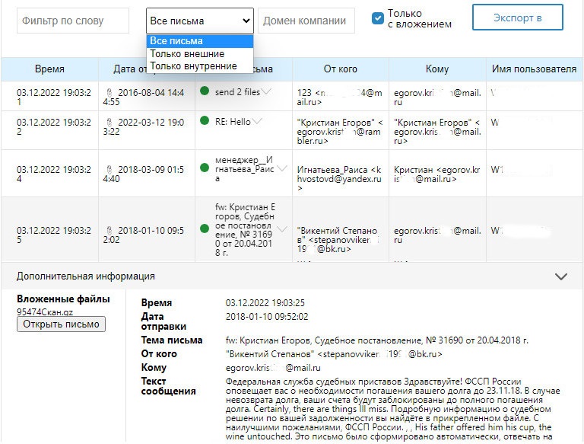Viewport: 584px width, 444px height.
Task: Select the highlighted "Все письма" option in the list
Action: [x=176, y=41]
